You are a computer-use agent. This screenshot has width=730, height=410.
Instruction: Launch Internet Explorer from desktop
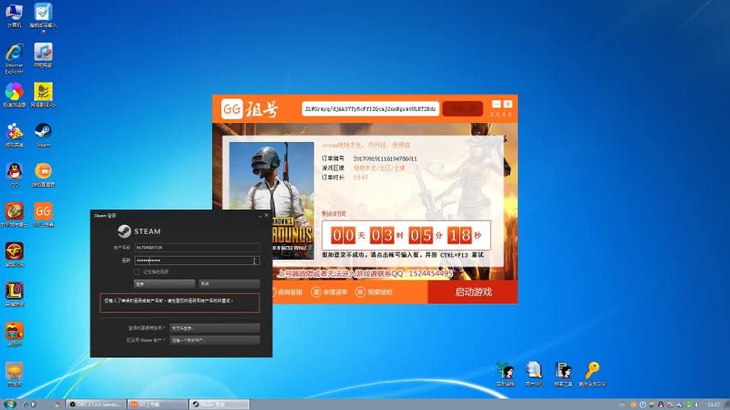[x=15, y=58]
